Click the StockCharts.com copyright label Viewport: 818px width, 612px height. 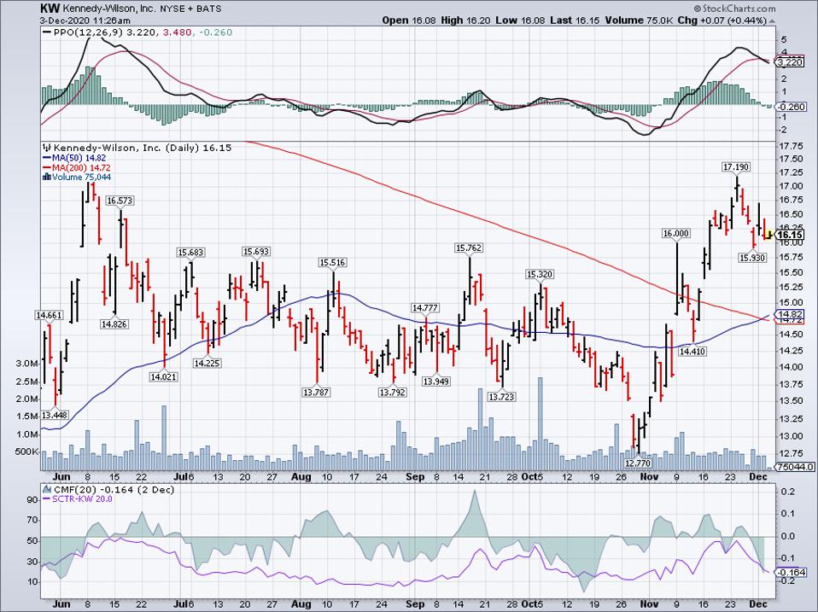pos(734,9)
